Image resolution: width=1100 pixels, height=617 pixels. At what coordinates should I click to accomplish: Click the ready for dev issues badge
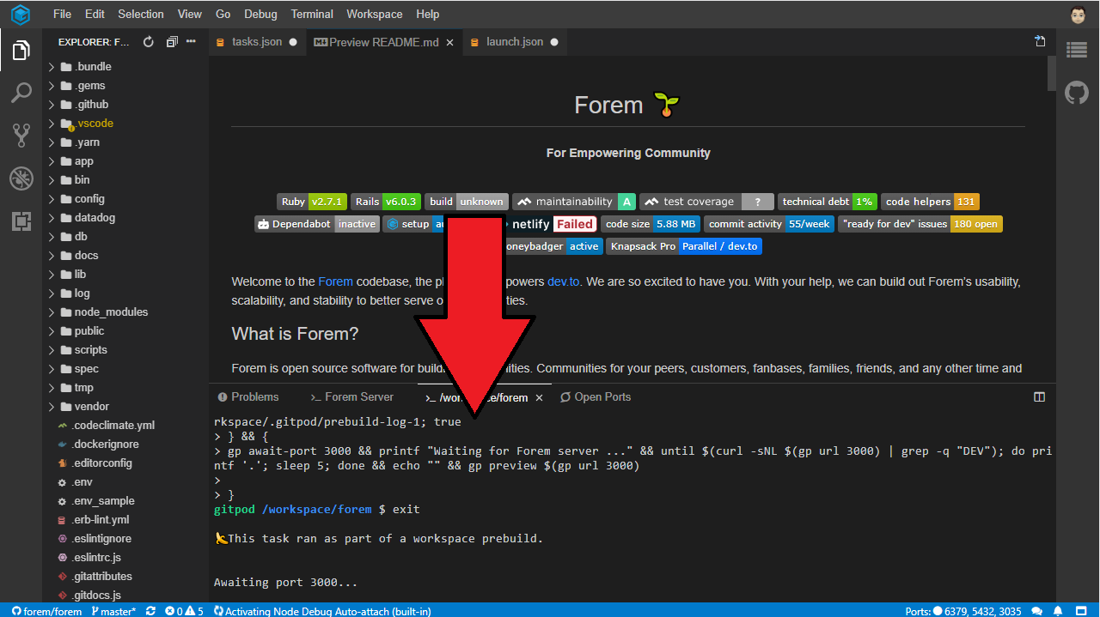tap(920, 224)
